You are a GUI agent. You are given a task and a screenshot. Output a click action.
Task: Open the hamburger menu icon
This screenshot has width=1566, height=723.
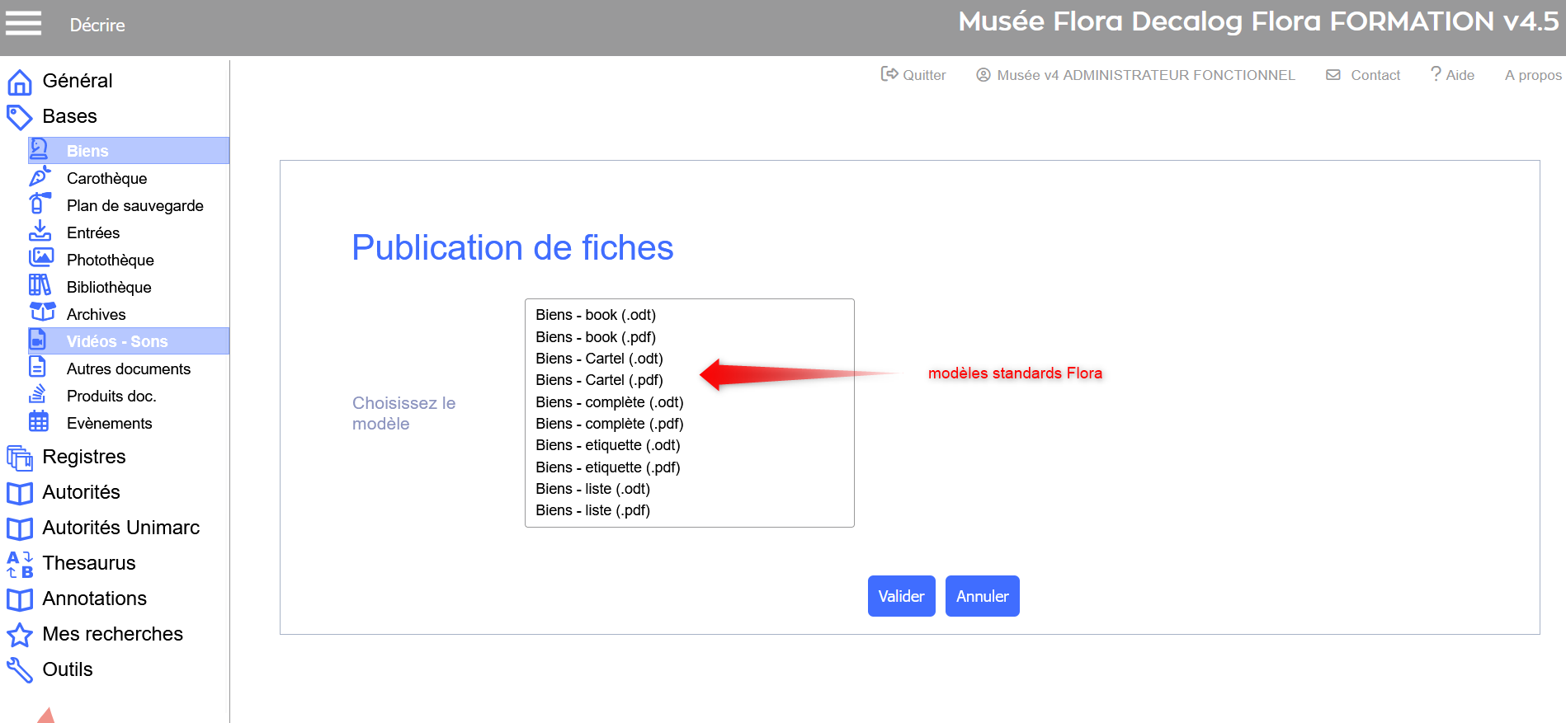click(x=23, y=23)
